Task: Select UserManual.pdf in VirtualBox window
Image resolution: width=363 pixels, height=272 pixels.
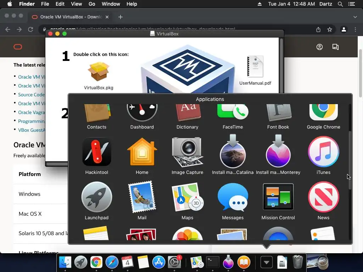Action: click(255, 67)
